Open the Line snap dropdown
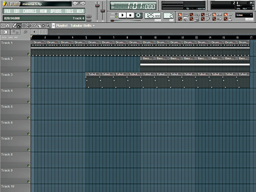The height and width of the screenshot is (192, 256). [x=244, y=15]
